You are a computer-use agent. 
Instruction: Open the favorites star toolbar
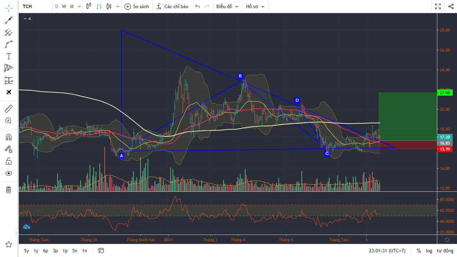9,244
